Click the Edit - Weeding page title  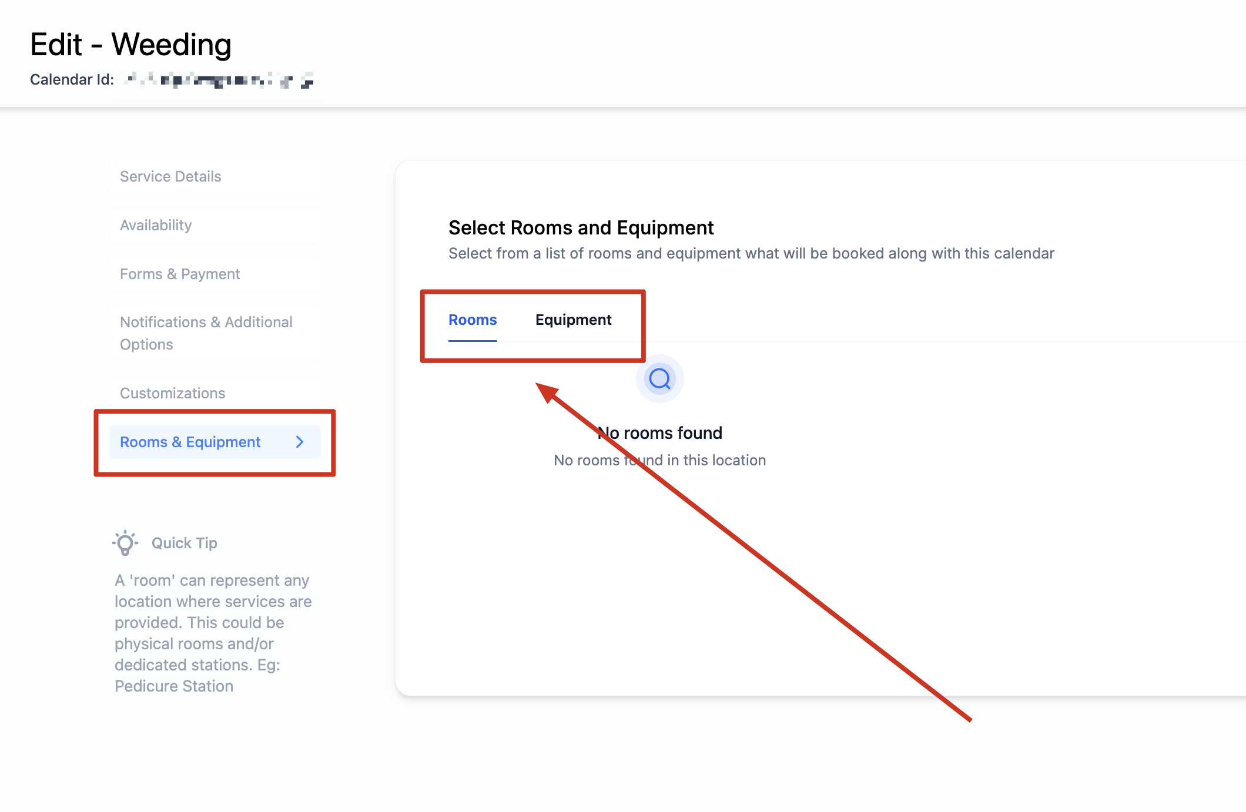point(130,45)
